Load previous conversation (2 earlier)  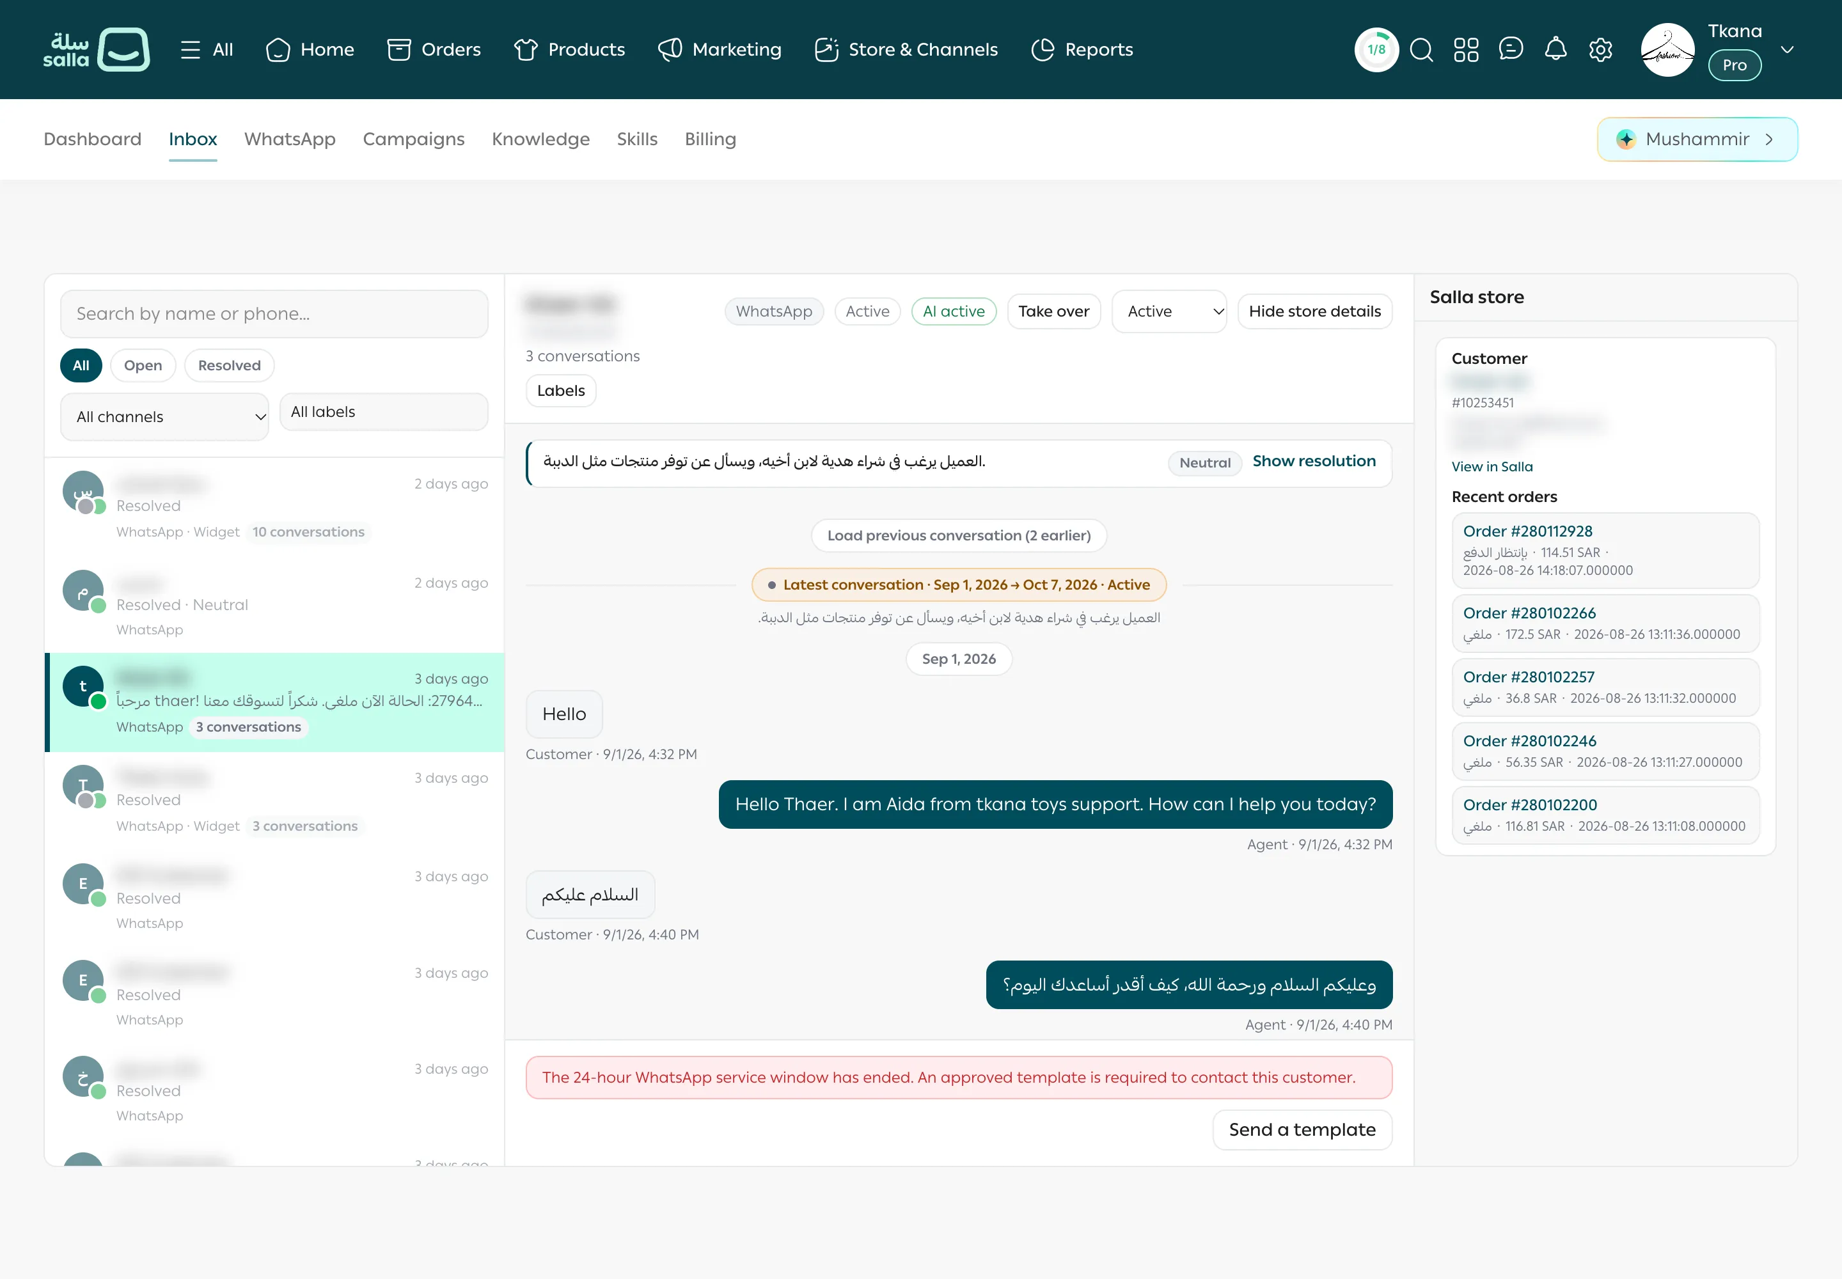point(959,535)
